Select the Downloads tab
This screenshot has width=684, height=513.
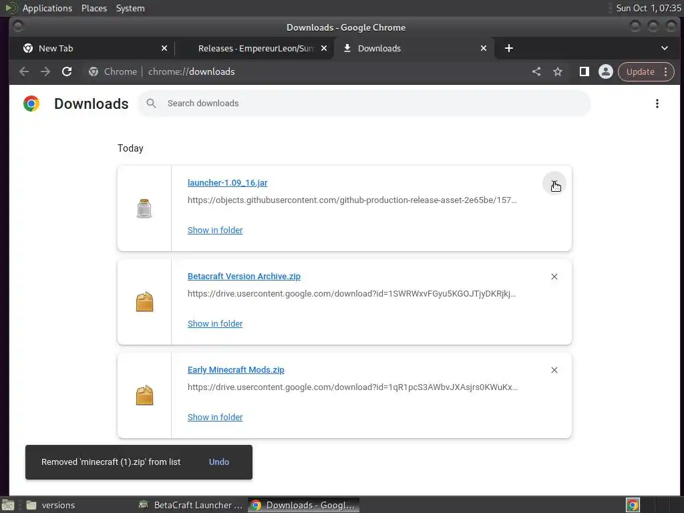(414, 48)
